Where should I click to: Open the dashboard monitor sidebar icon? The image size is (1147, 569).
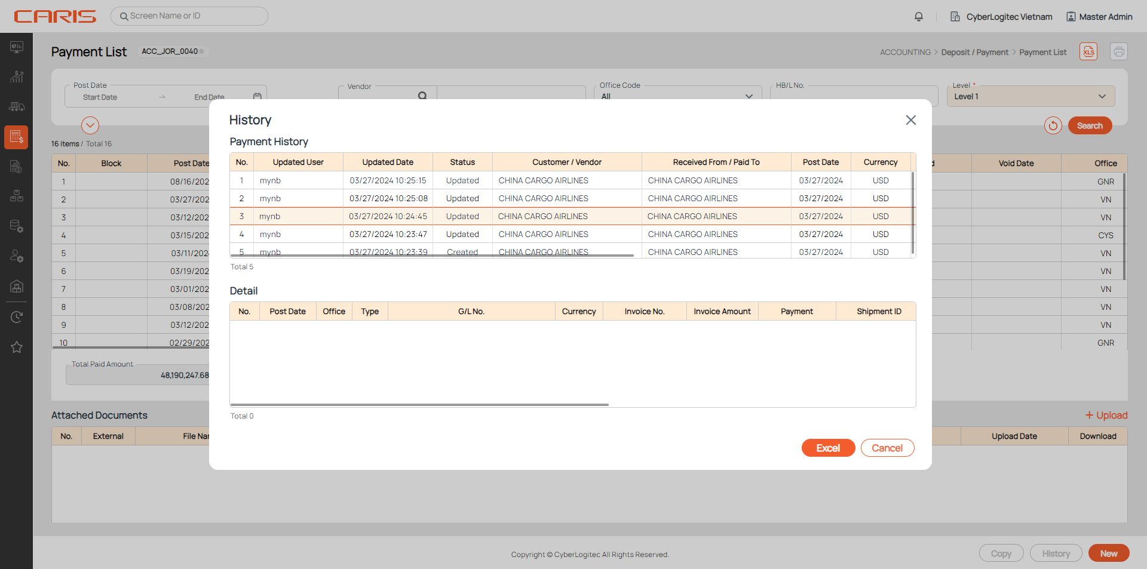click(17, 47)
